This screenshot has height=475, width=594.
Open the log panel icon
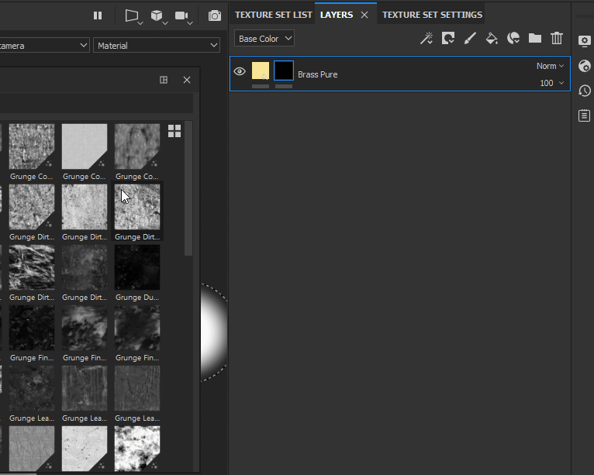584,115
